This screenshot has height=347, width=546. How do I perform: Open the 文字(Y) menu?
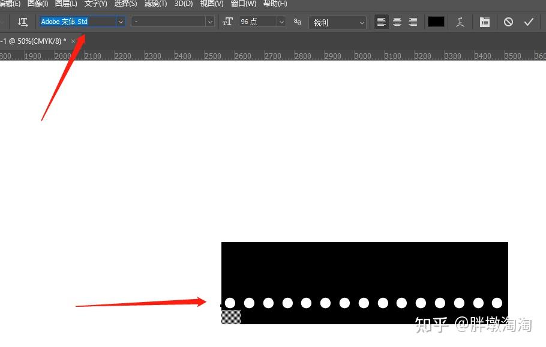(x=95, y=4)
